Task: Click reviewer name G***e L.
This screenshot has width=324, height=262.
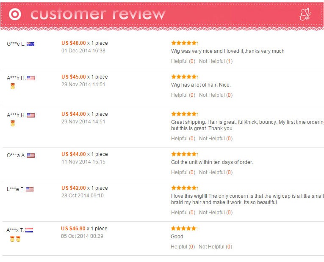Action: click(x=16, y=44)
